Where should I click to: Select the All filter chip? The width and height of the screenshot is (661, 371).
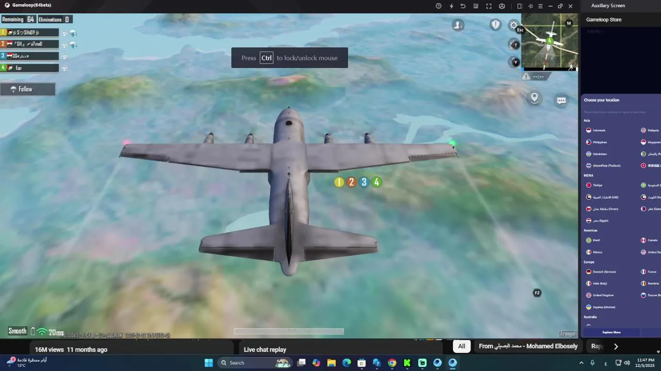[x=462, y=346]
